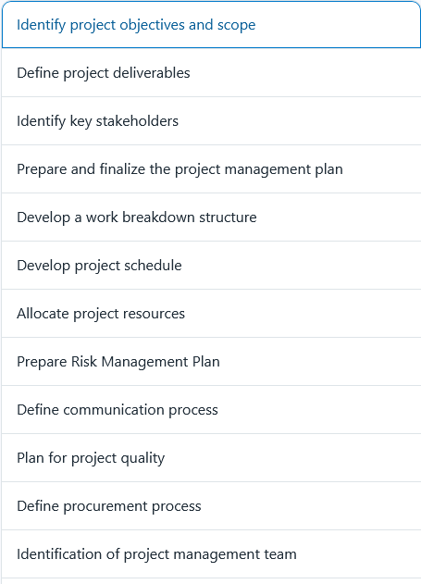Select 'Define procurement process' row

(x=211, y=505)
